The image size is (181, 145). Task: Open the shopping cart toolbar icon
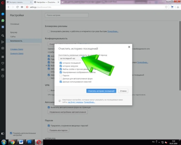pyautogui.click(x=172, y=7)
